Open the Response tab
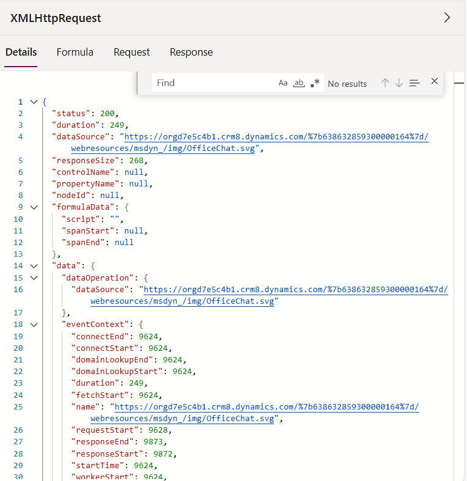Image resolution: width=467 pixels, height=481 pixels. (x=191, y=53)
